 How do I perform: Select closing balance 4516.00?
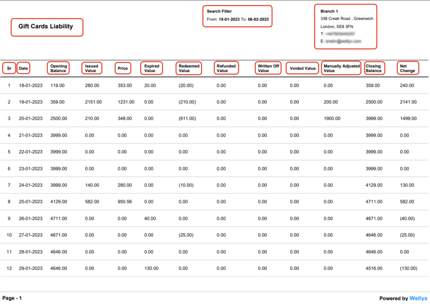pyautogui.click(x=374, y=268)
